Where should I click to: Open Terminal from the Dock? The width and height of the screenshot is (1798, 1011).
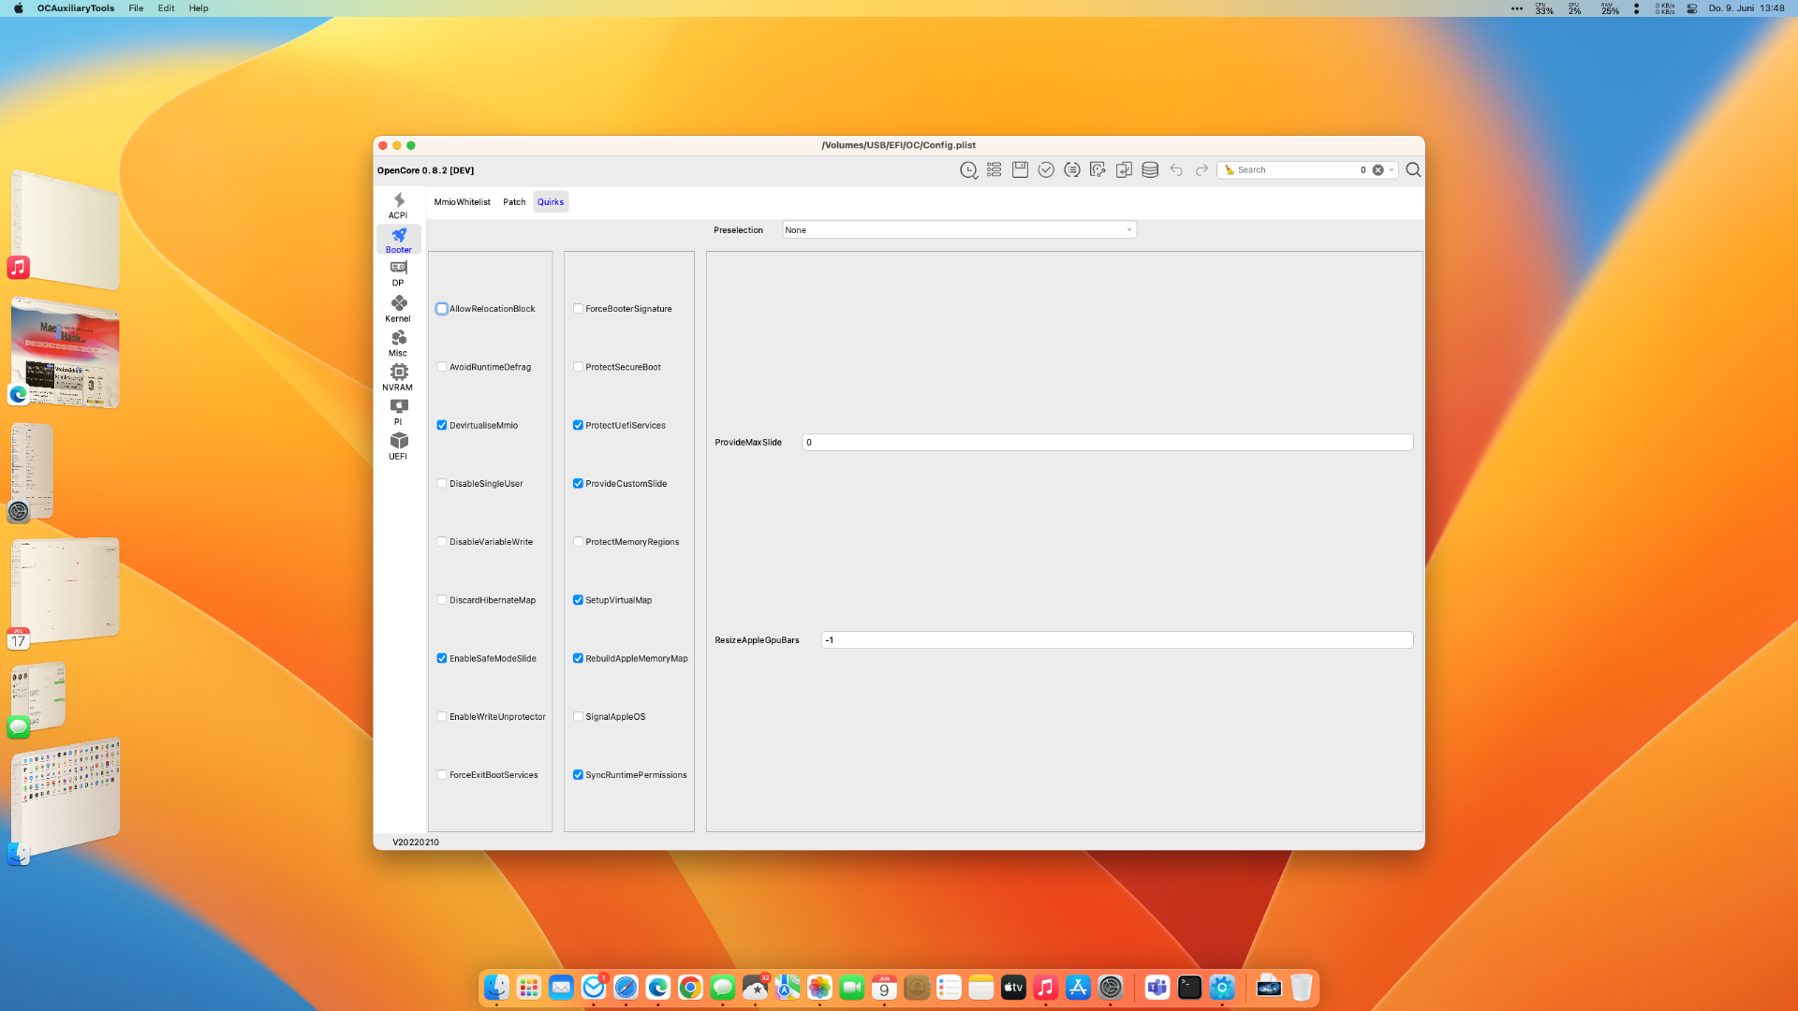pos(1189,988)
